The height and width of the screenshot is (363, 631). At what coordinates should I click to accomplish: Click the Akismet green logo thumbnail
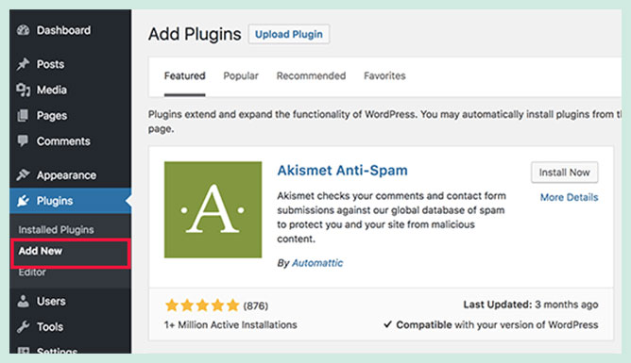213,209
